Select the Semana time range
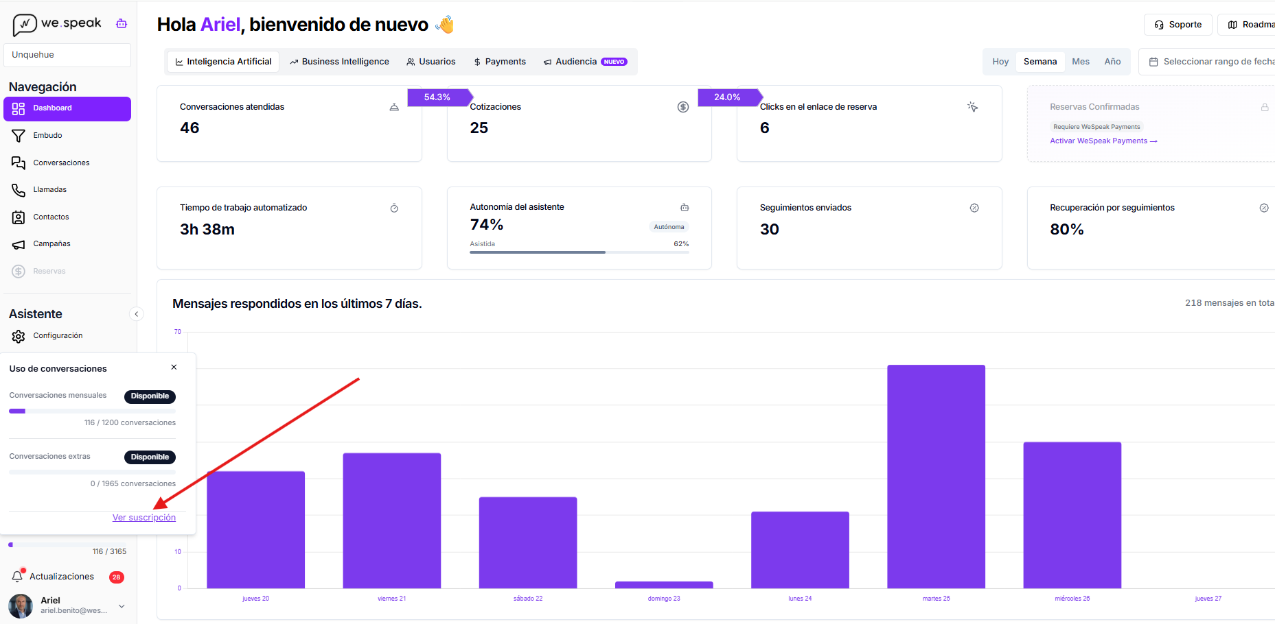This screenshot has height=624, width=1275. coord(1040,62)
